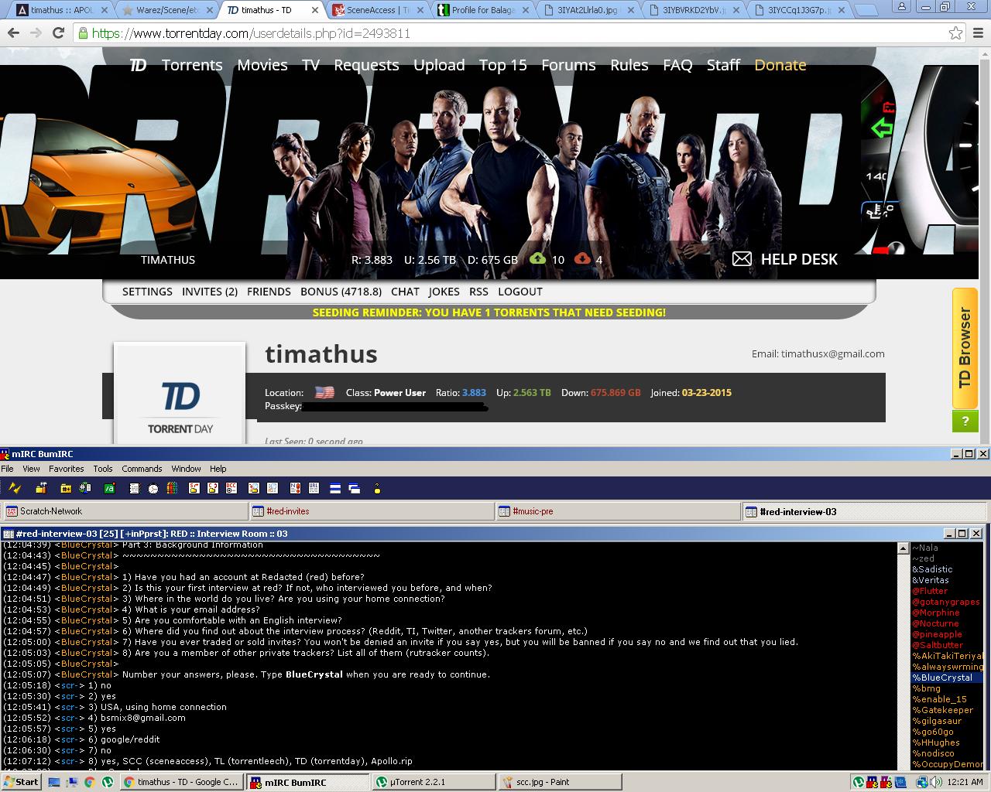Open Top 15 in site navigation
Viewport: 991px width, 792px height.
[503, 65]
